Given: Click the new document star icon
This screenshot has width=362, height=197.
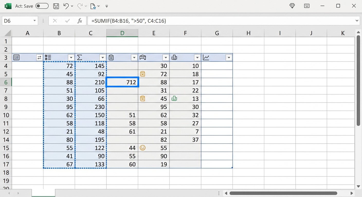Looking at the screenshot, I should 93,6.
